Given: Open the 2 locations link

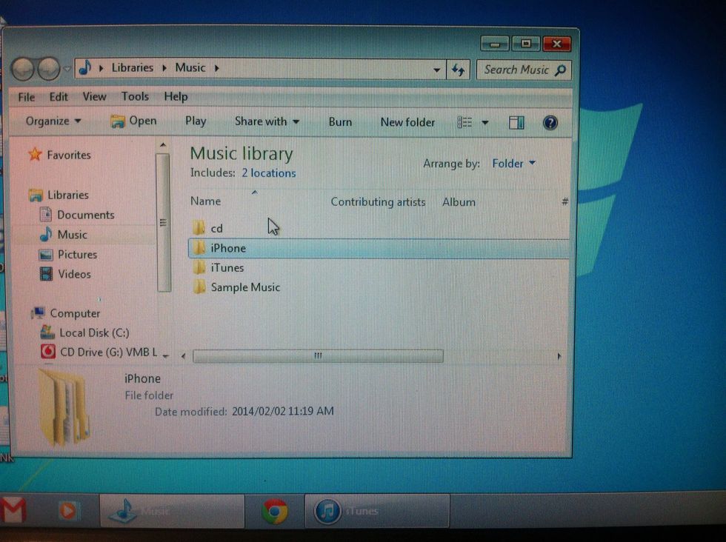Looking at the screenshot, I should click(x=268, y=173).
